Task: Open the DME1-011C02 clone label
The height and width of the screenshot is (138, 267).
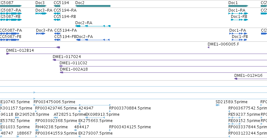Action: [x=73, y=63]
